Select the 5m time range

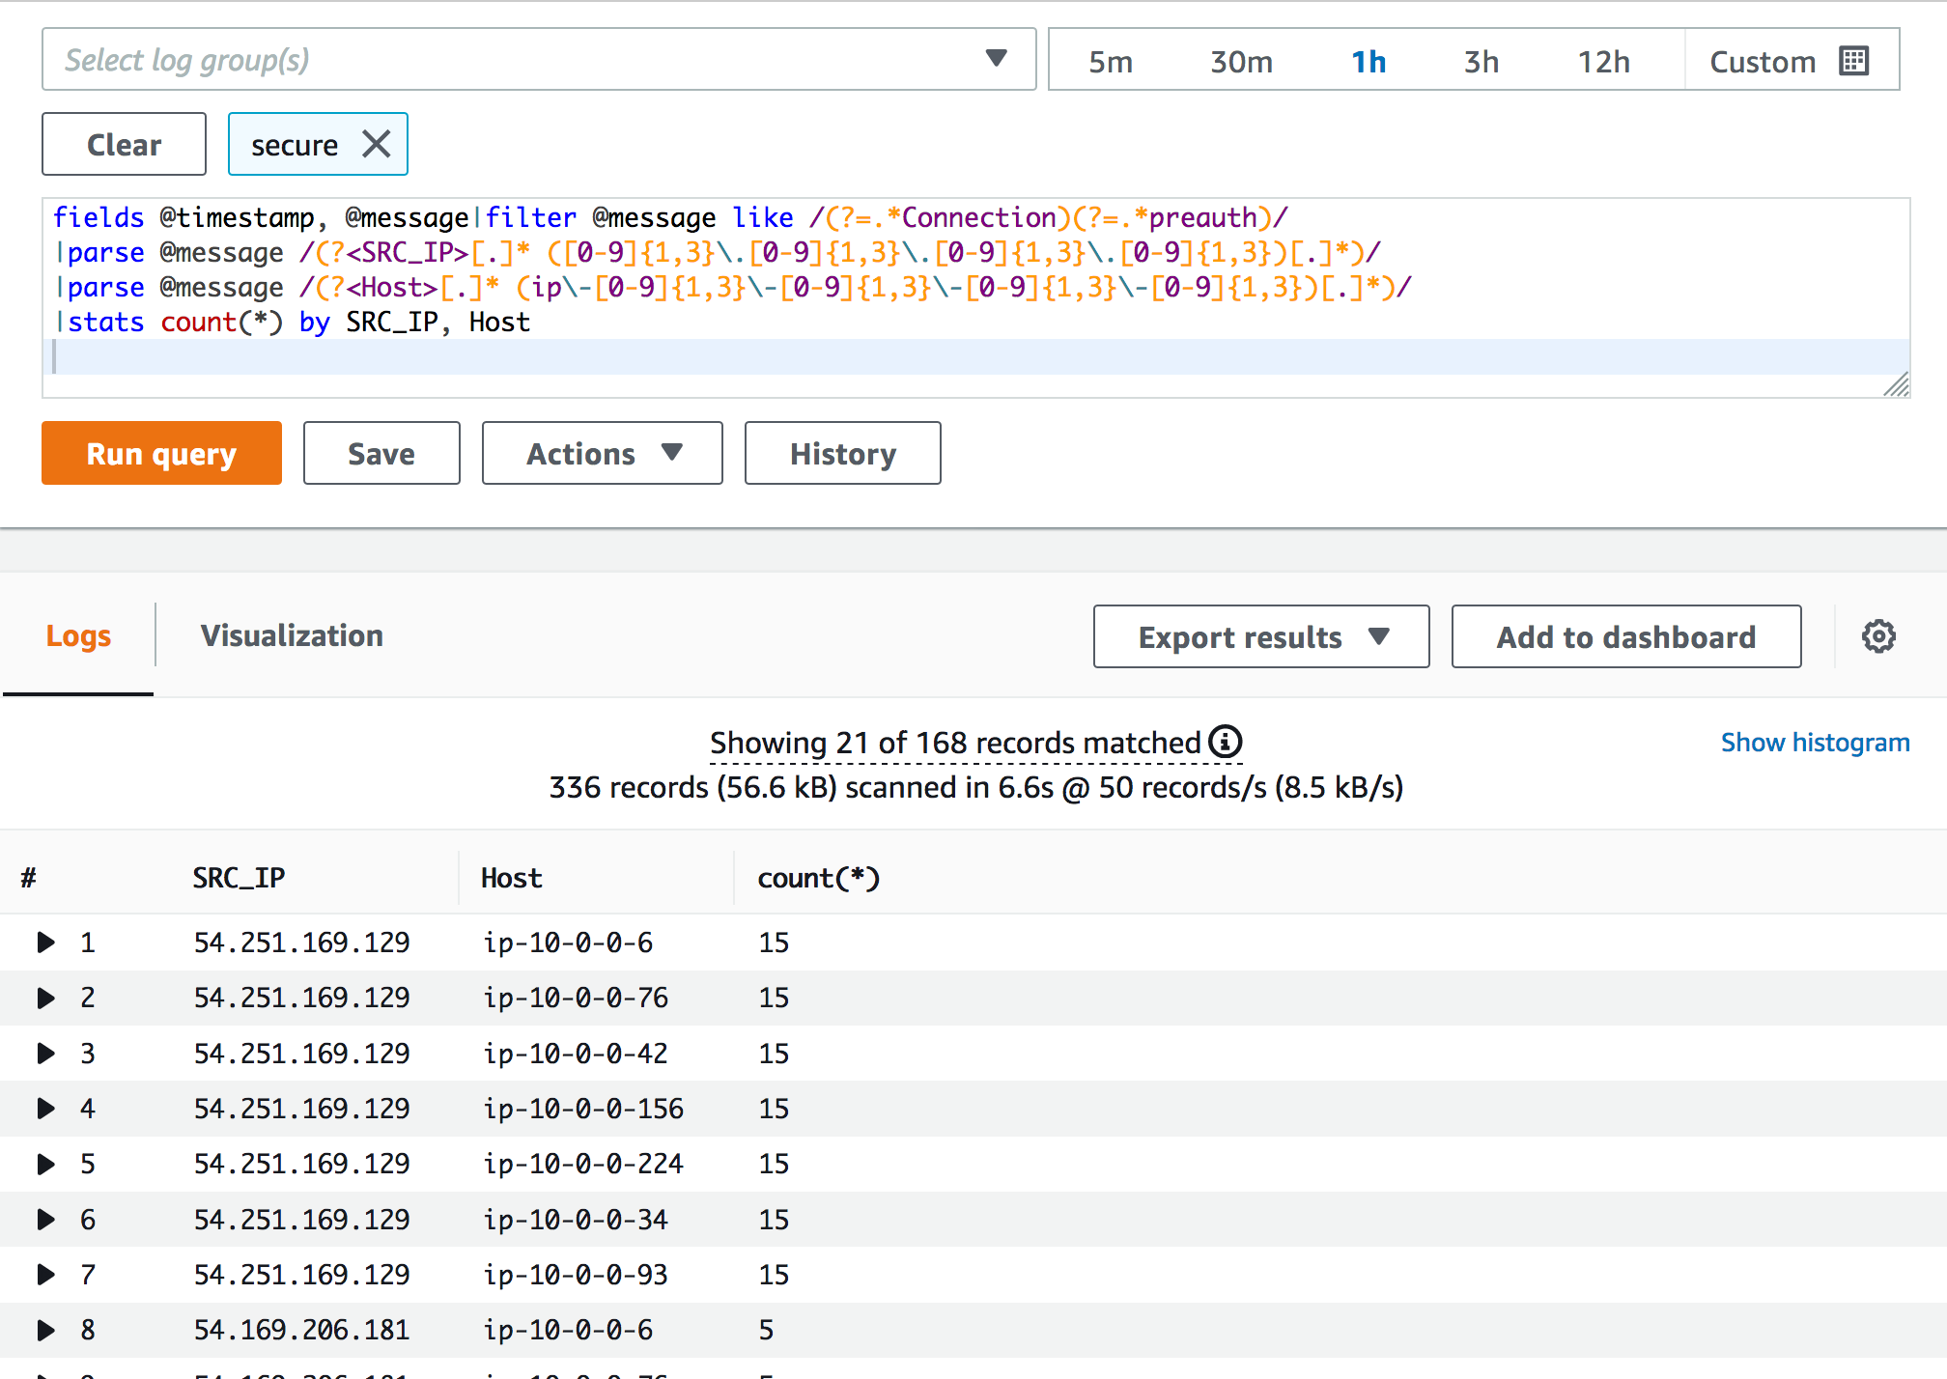coord(1110,62)
